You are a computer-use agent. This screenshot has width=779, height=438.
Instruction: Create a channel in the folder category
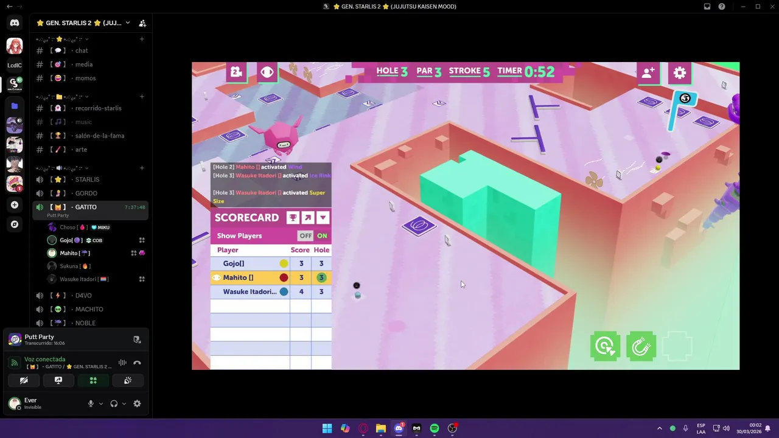click(142, 97)
